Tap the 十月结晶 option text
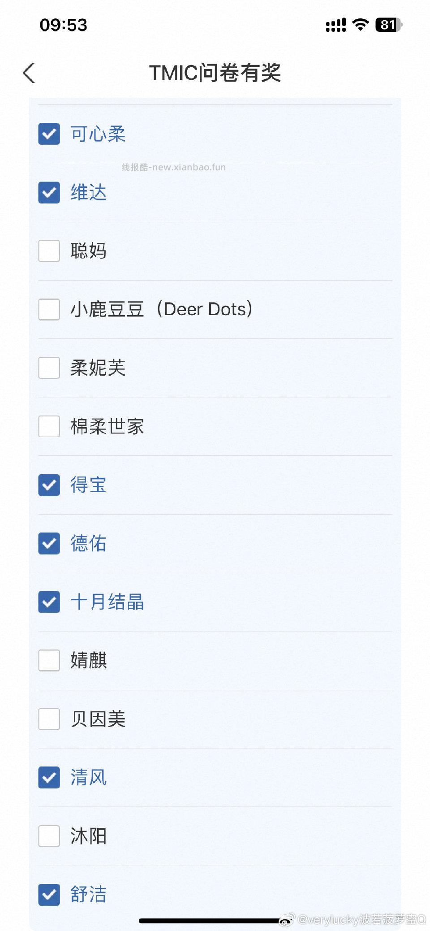This screenshot has width=430, height=931. (107, 602)
